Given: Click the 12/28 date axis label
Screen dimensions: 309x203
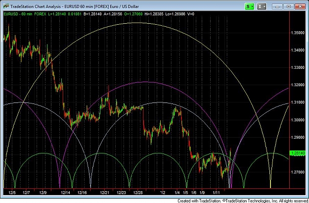Looking at the screenshot, I should point(138,193).
